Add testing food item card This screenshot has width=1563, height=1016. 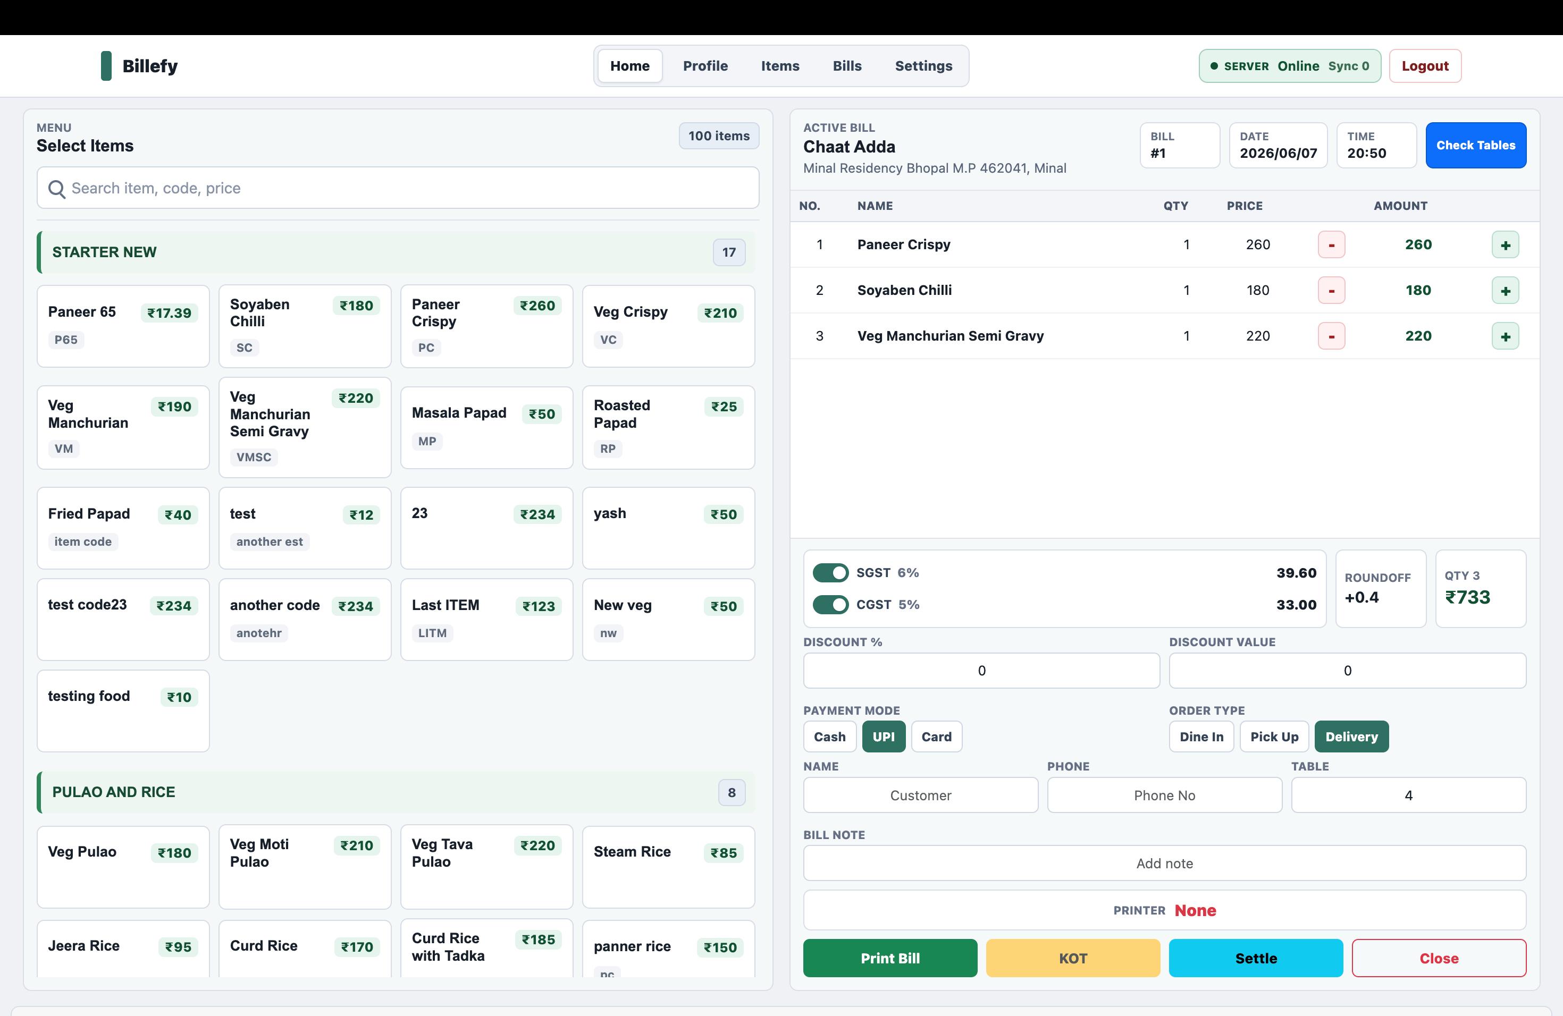click(123, 711)
